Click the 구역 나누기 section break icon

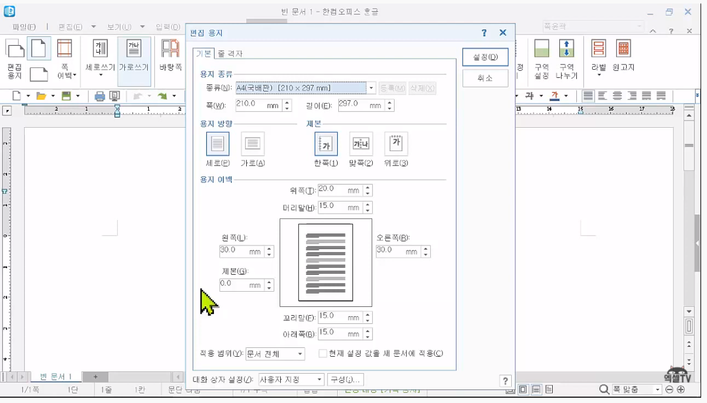click(566, 60)
